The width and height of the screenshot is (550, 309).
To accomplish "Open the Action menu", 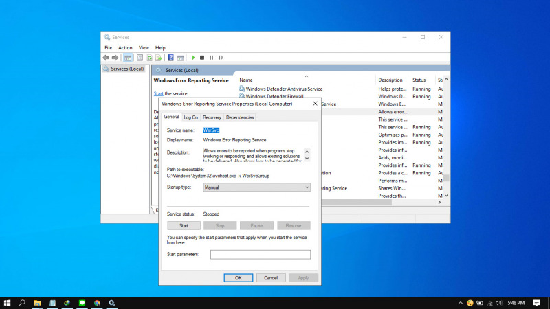I will (x=125, y=47).
